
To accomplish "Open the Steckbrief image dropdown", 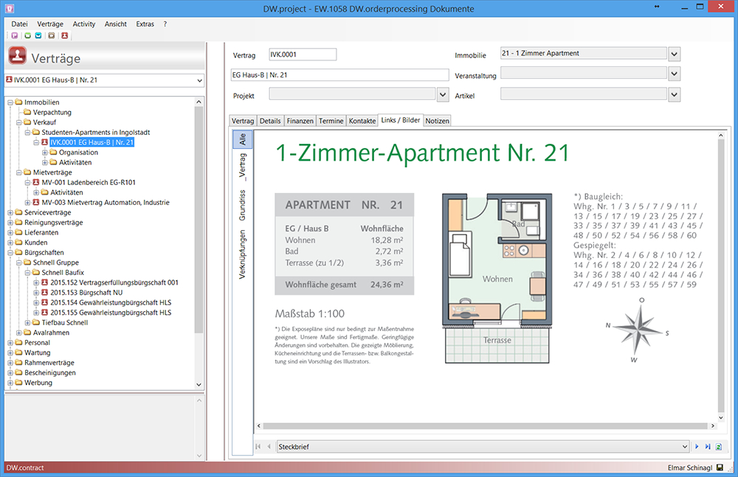I will [685, 447].
